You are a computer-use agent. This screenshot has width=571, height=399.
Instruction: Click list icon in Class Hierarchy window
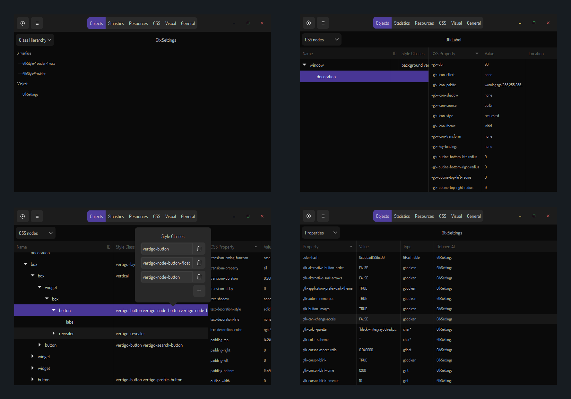(x=37, y=23)
